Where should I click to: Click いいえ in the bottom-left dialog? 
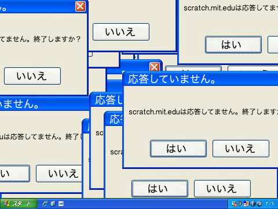(x=59, y=174)
